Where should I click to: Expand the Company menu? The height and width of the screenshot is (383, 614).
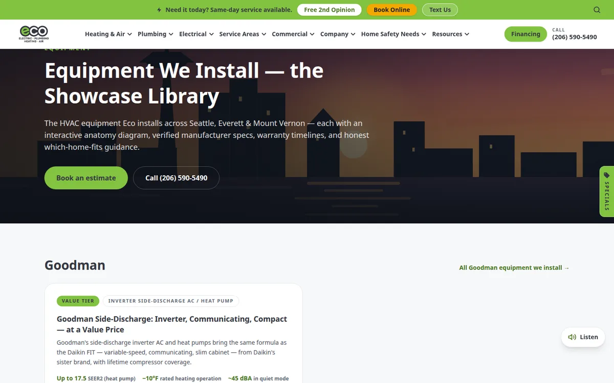[x=338, y=34]
